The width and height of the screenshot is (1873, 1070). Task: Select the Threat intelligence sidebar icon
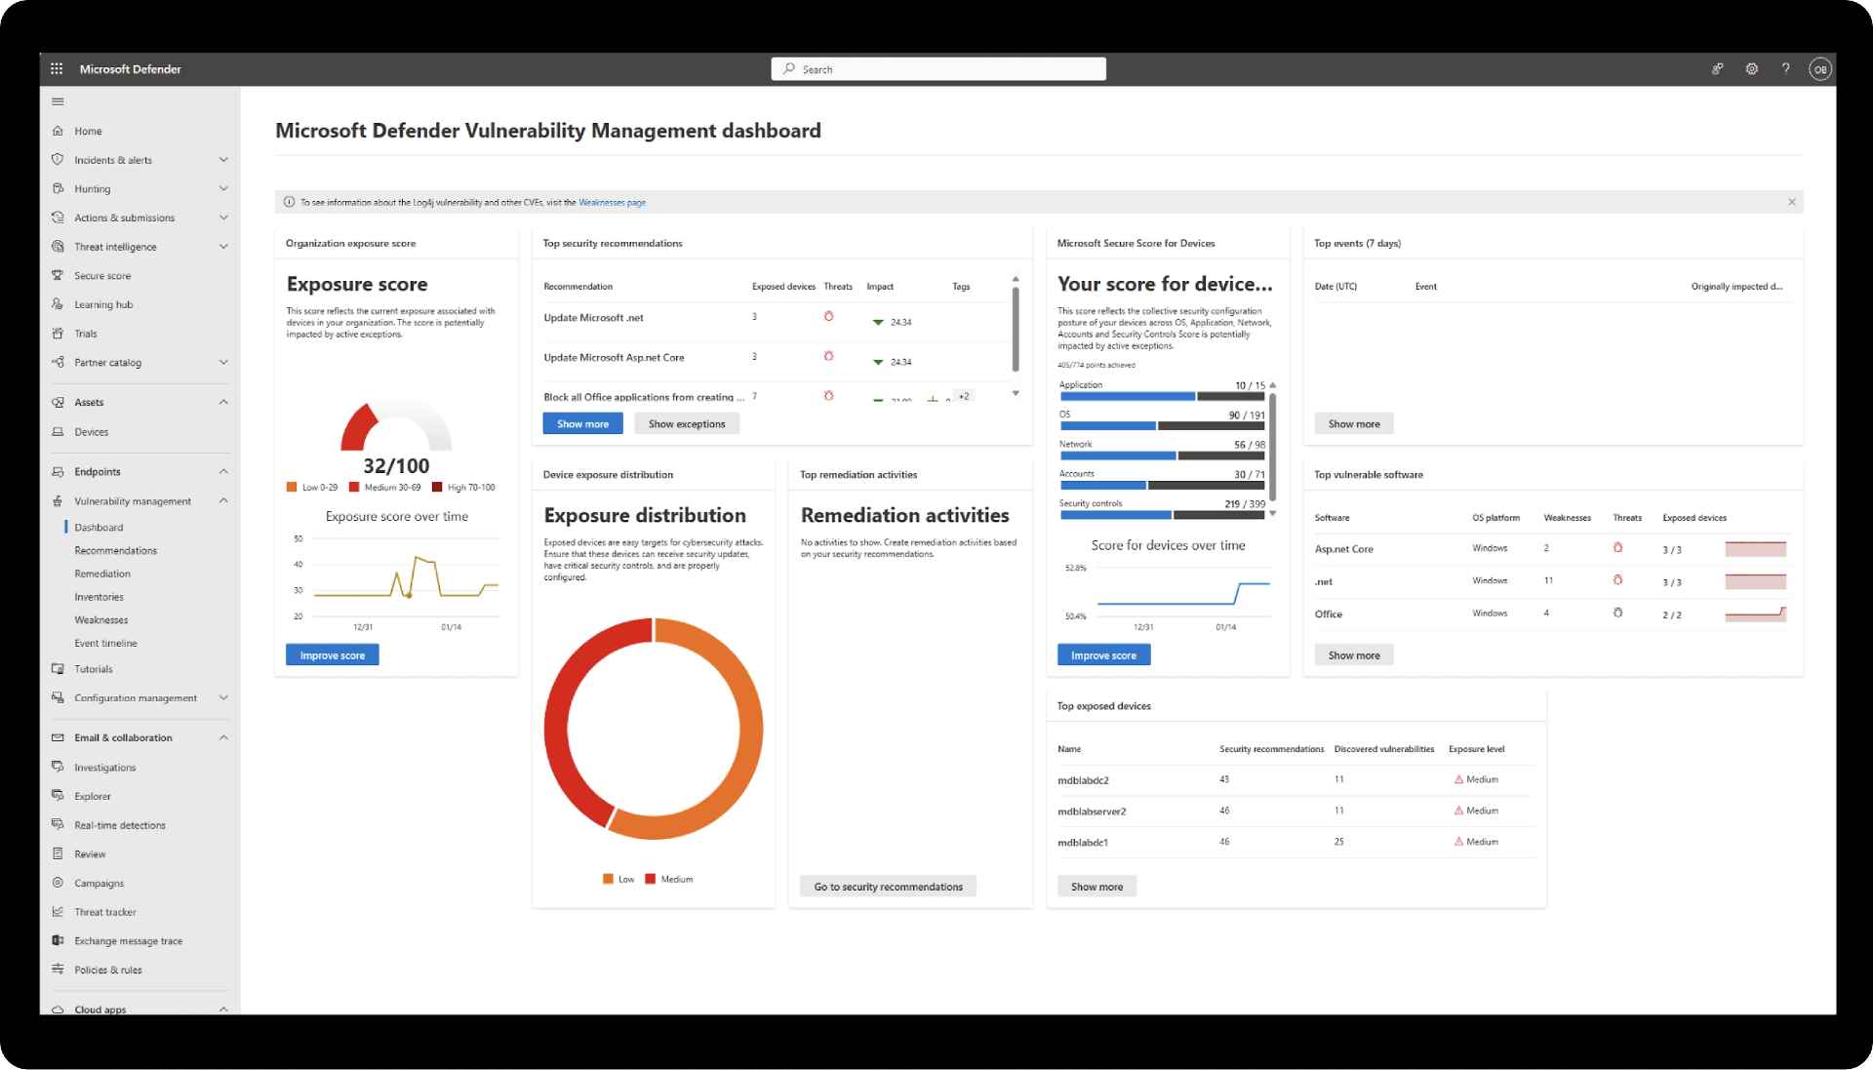pos(58,246)
